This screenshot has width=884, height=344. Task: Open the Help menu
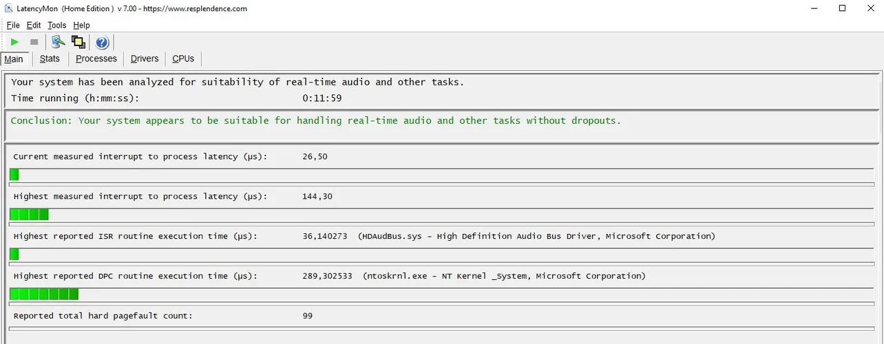[x=81, y=25]
